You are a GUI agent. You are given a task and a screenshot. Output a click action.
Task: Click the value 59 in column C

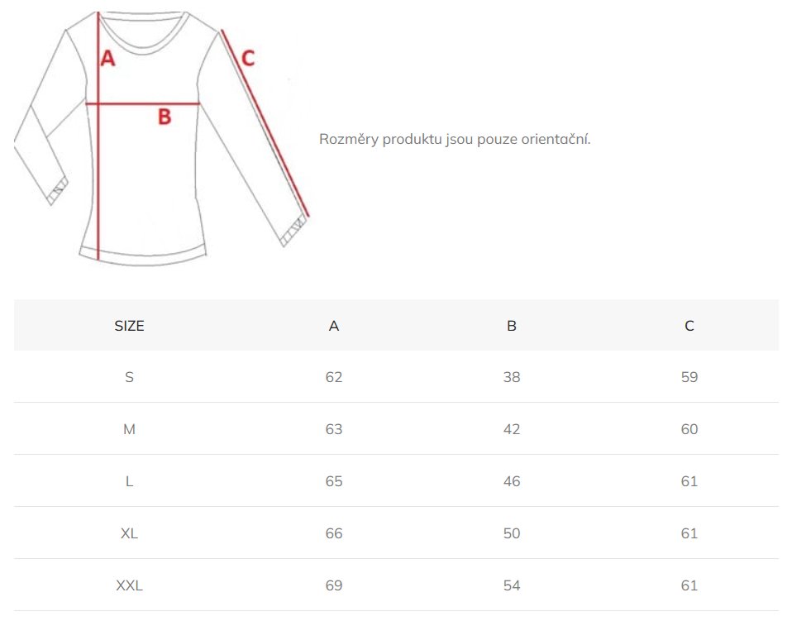coord(689,377)
